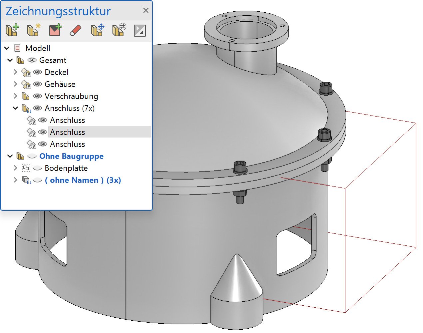This screenshot has width=423, height=333.
Task: Show the hidden Bodenplatte item
Action: [x=37, y=168]
